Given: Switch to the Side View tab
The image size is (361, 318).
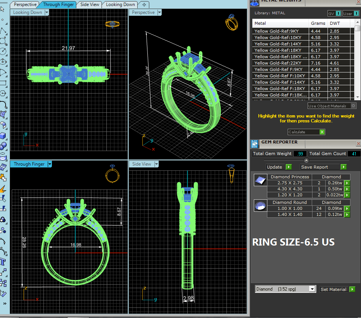Looking at the screenshot, I should coord(90,5).
